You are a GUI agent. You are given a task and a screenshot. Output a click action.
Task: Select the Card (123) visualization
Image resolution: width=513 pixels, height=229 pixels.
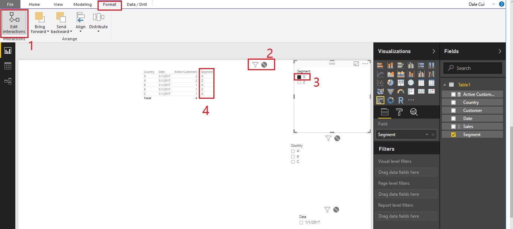(421, 91)
